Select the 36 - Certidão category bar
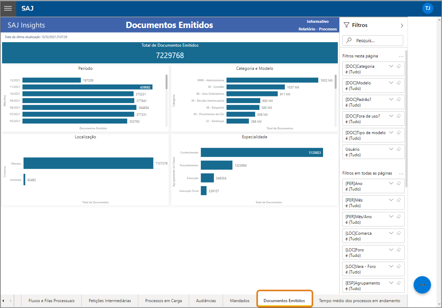Viewport: 442px width, 308px height. click(256, 87)
